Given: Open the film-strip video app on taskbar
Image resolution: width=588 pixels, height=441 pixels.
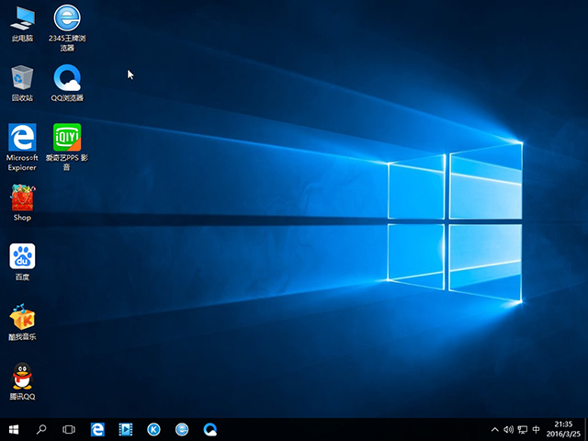Looking at the screenshot, I should pyautogui.click(x=126, y=429).
